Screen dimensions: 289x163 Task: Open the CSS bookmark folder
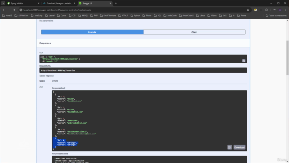click(72, 16)
